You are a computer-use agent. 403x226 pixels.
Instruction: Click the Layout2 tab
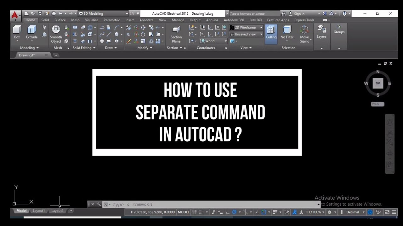(x=57, y=211)
